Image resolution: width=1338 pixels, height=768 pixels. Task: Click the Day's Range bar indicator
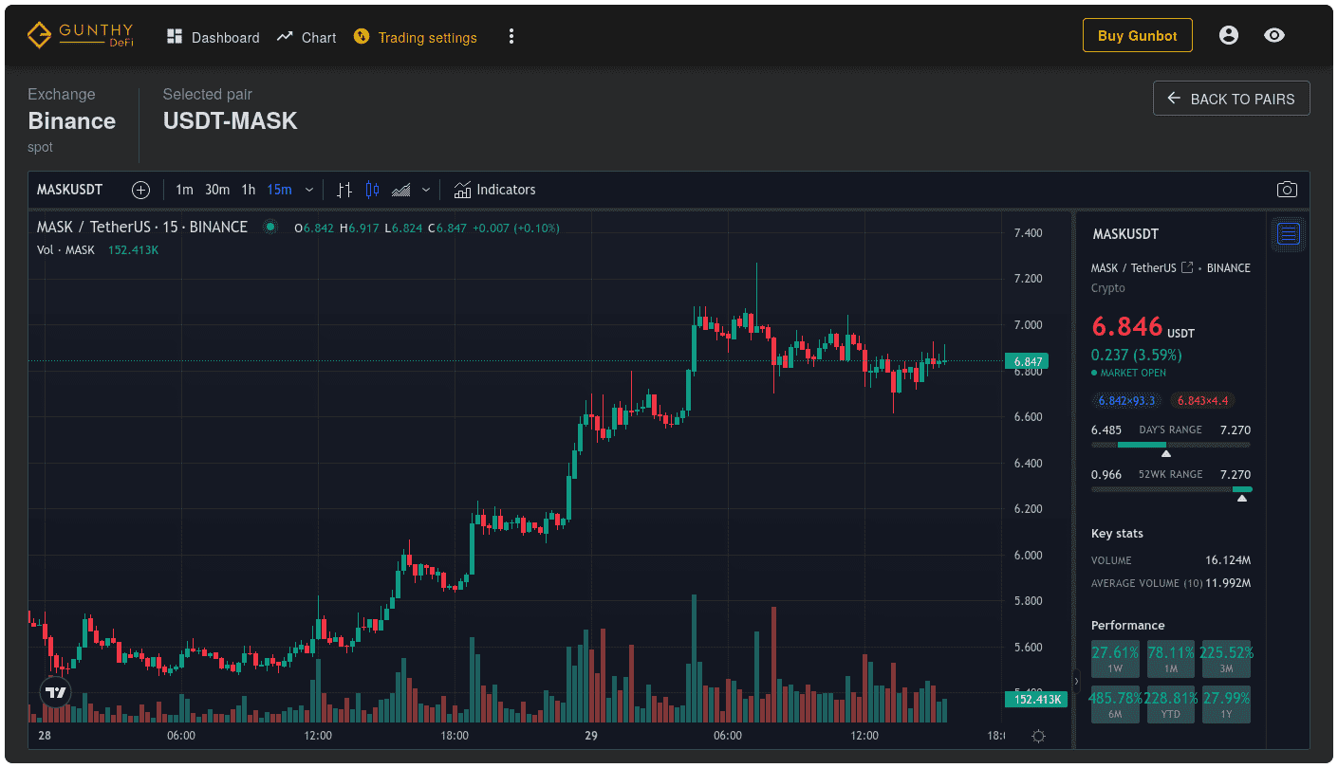pyautogui.click(x=1170, y=445)
